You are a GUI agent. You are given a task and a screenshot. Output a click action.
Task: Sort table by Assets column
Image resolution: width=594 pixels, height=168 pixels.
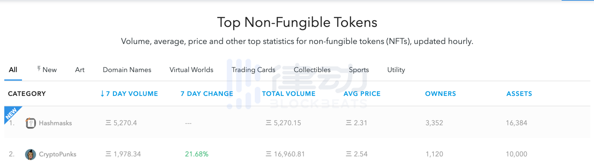click(x=519, y=94)
